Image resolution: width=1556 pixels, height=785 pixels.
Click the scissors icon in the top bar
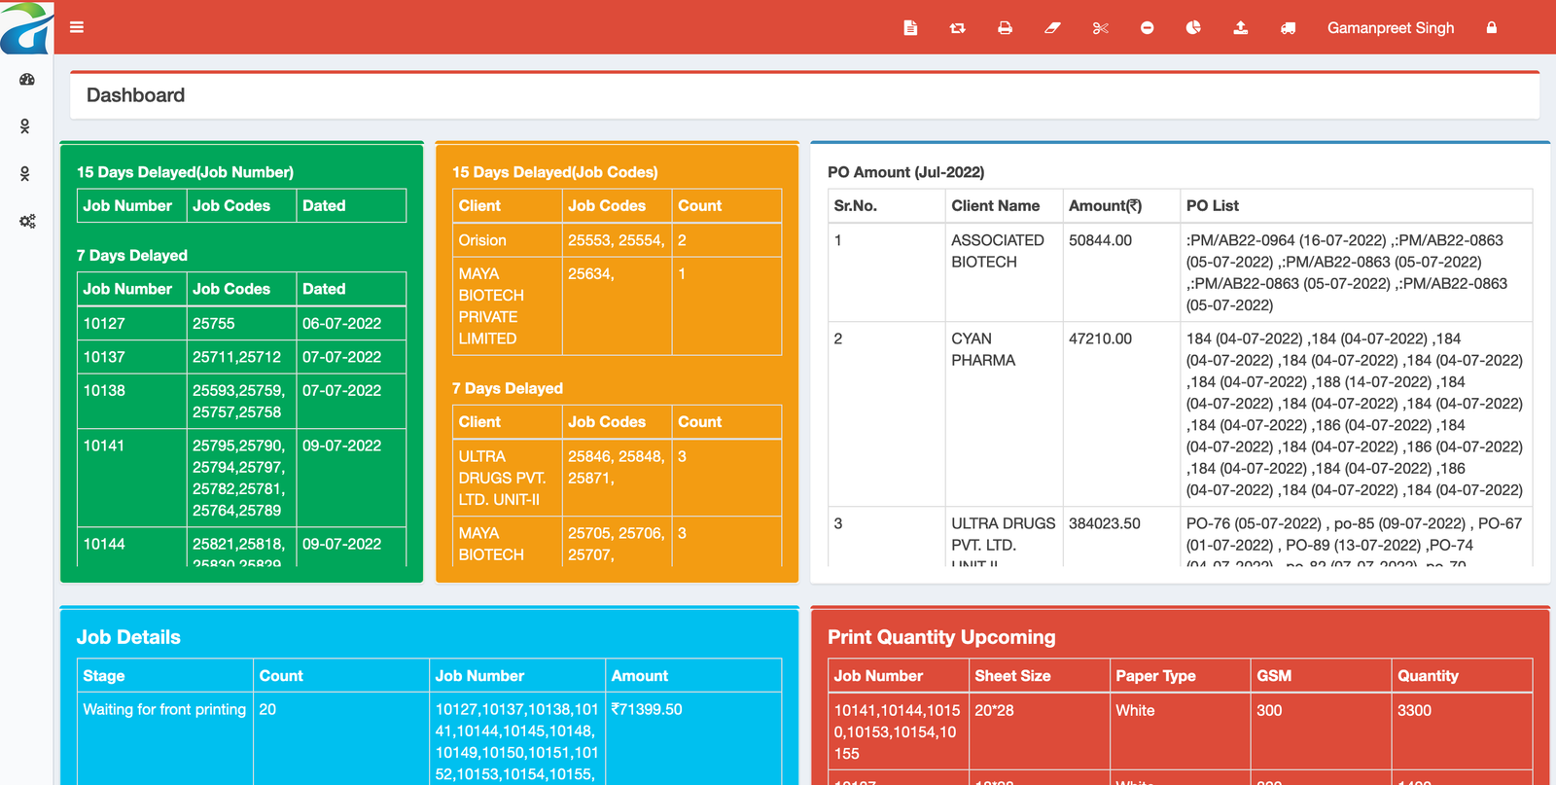[1100, 28]
